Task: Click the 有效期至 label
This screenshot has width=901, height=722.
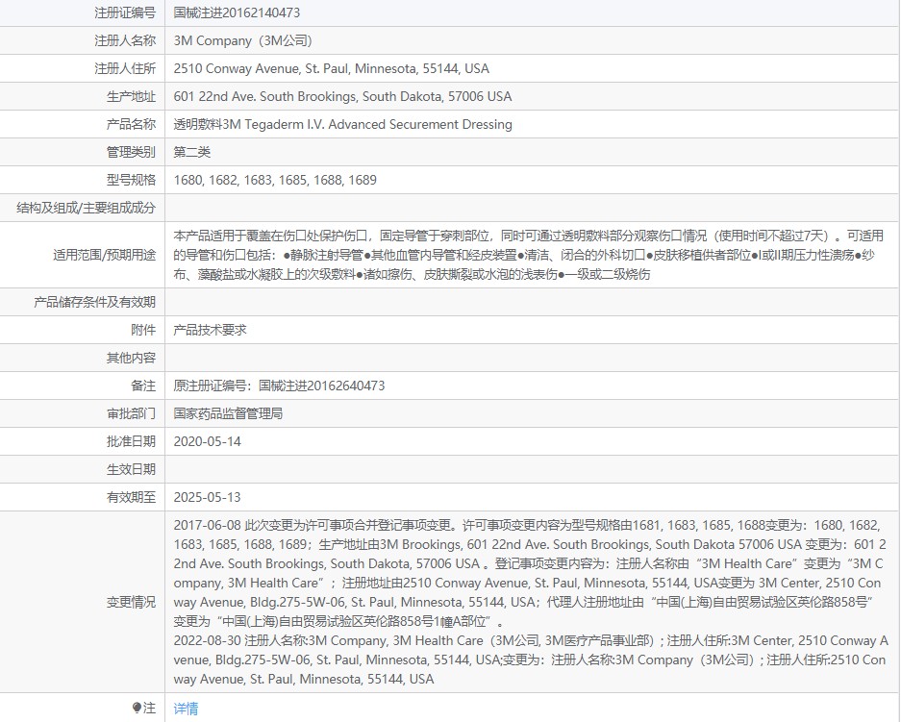Action: 131,497
